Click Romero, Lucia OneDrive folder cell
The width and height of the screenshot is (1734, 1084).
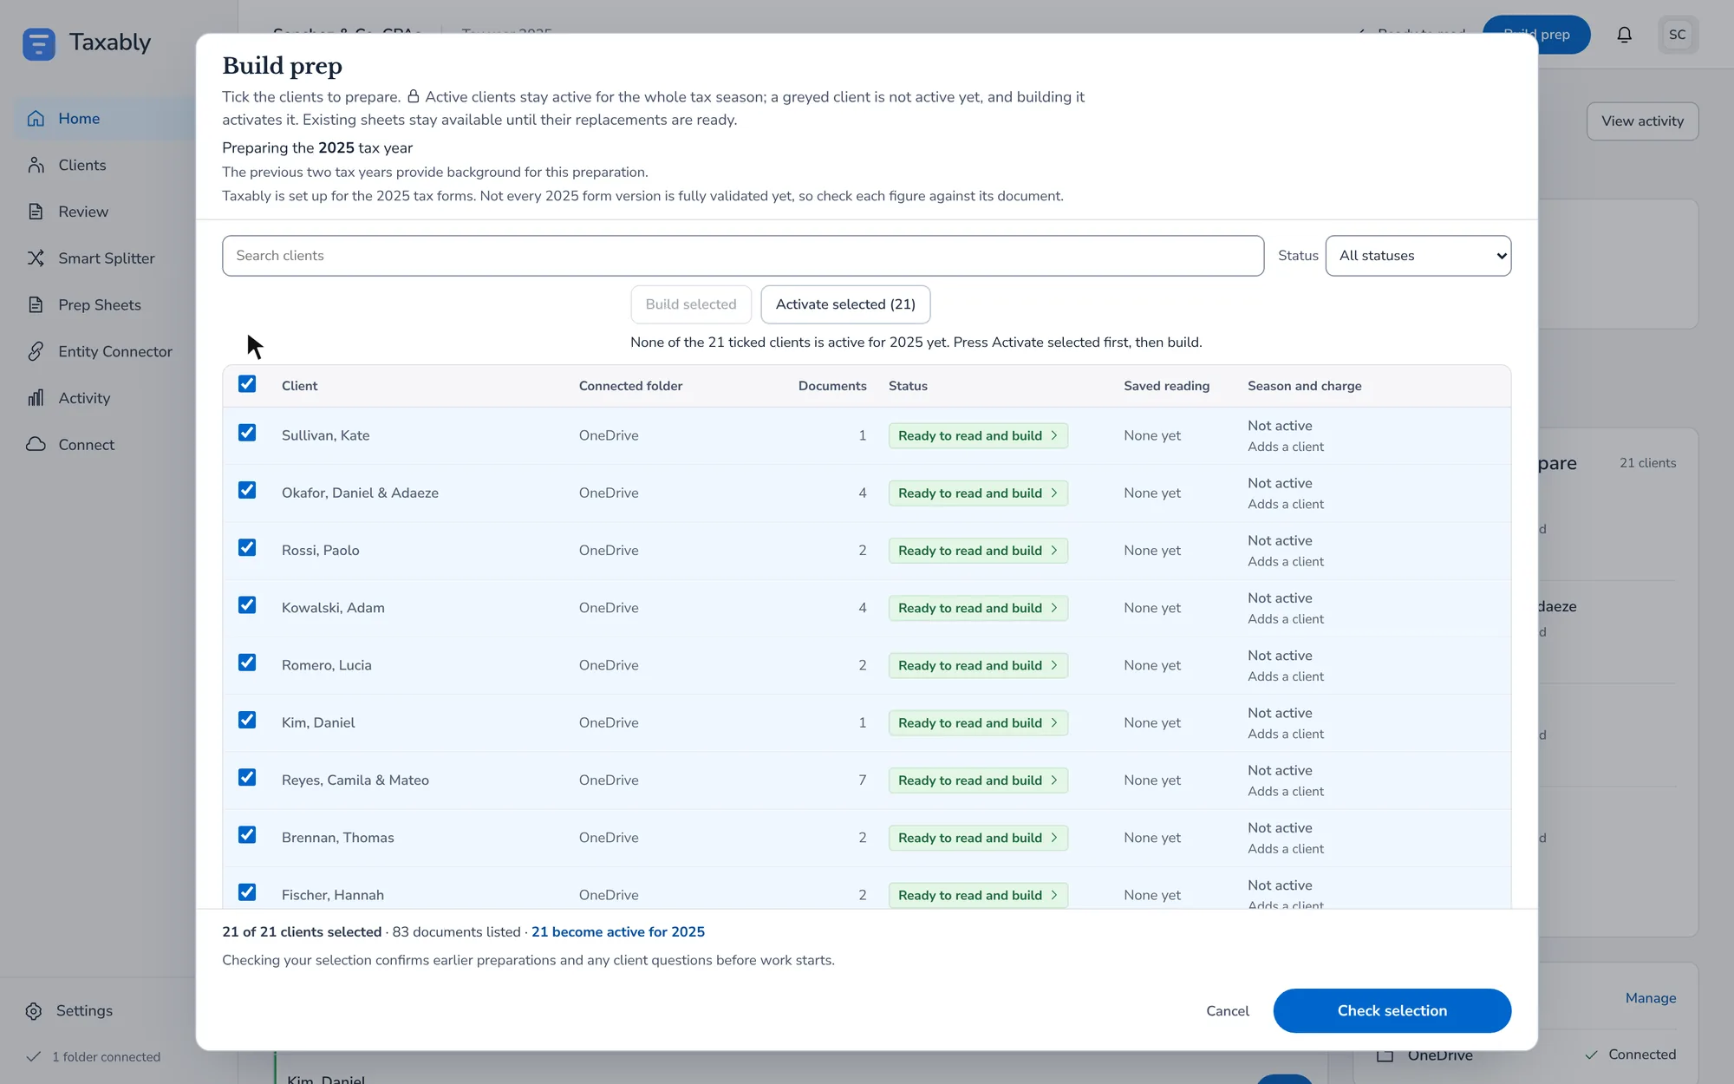609,665
